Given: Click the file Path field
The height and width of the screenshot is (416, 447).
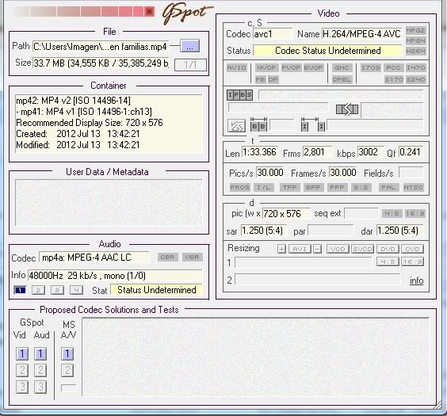Looking at the screenshot, I should pos(101,47).
